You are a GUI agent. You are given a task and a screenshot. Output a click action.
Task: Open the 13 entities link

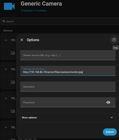(41, 11)
